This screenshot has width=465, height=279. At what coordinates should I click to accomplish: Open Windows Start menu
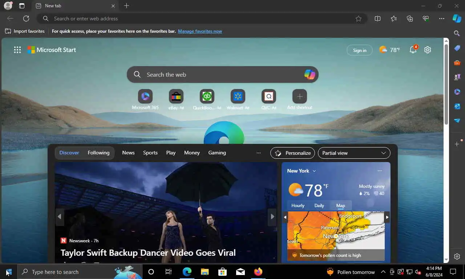point(9,272)
